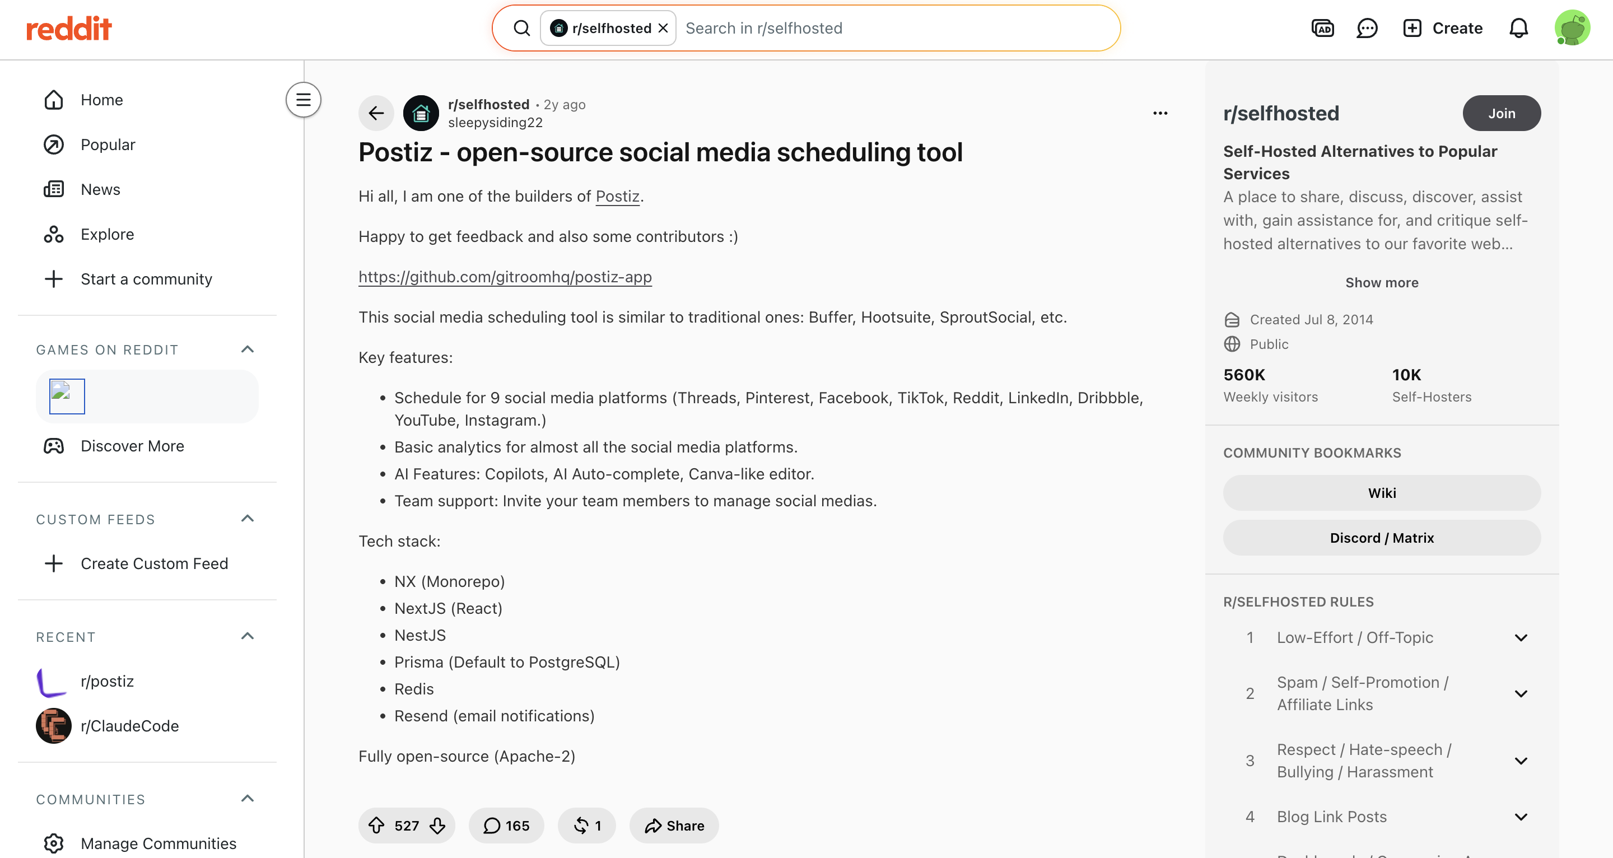Collapse the Recent section
This screenshot has width=1613, height=858.
pyautogui.click(x=248, y=636)
